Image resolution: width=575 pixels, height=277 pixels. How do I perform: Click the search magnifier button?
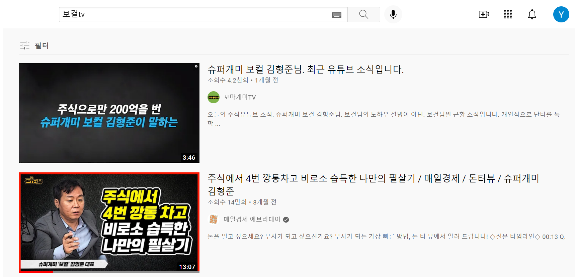pos(363,14)
